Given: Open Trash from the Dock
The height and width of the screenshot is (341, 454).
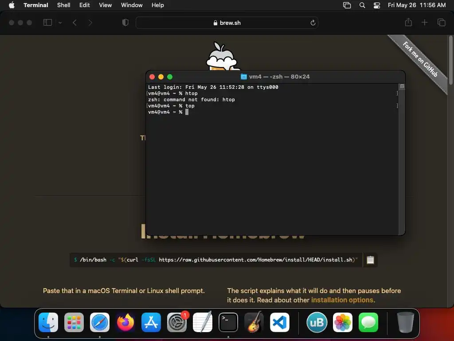Looking at the screenshot, I should [405, 322].
